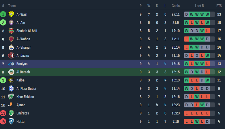This screenshot has height=129, width=225.
Task: Click the PTS column header
Action: [x=219, y=5]
